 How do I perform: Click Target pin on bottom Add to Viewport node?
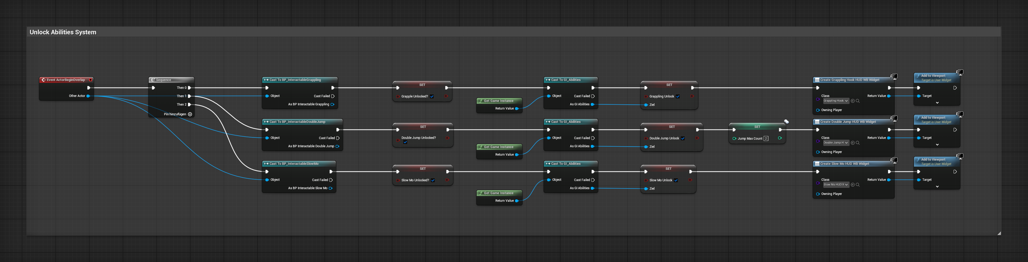point(919,180)
